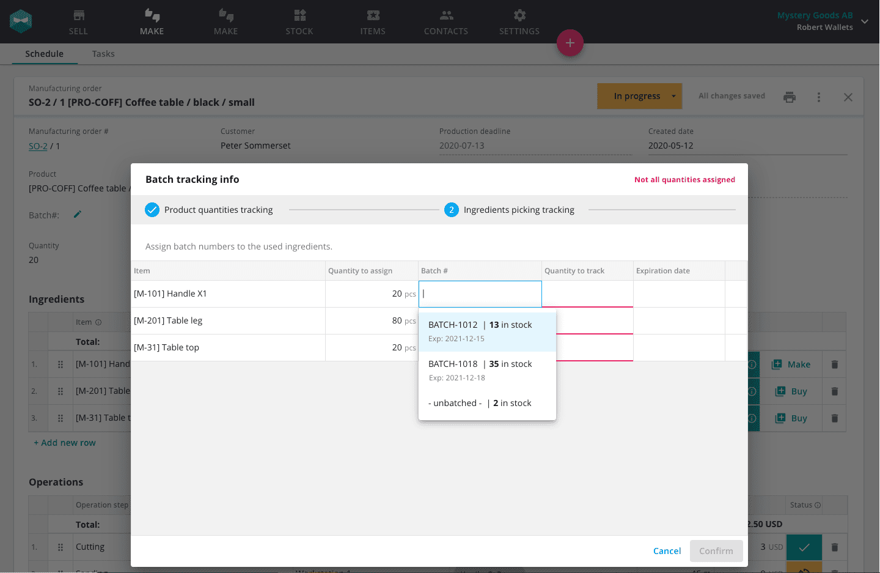This screenshot has width=880, height=573.
Task: Grab drag handle of ingredient row 3
Action: (x=61, y=418)
